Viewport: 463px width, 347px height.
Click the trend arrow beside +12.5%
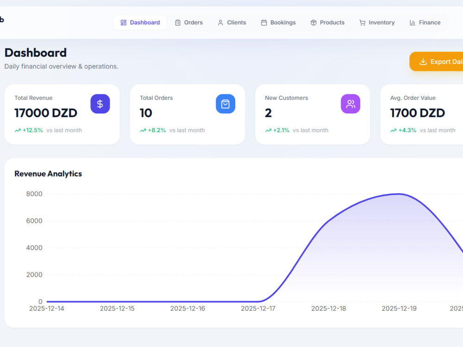pos(18,130)
